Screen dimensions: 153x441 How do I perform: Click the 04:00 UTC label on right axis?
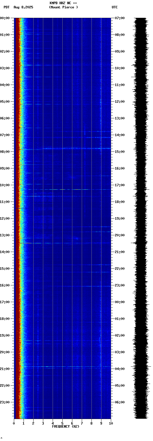[120, 369]
